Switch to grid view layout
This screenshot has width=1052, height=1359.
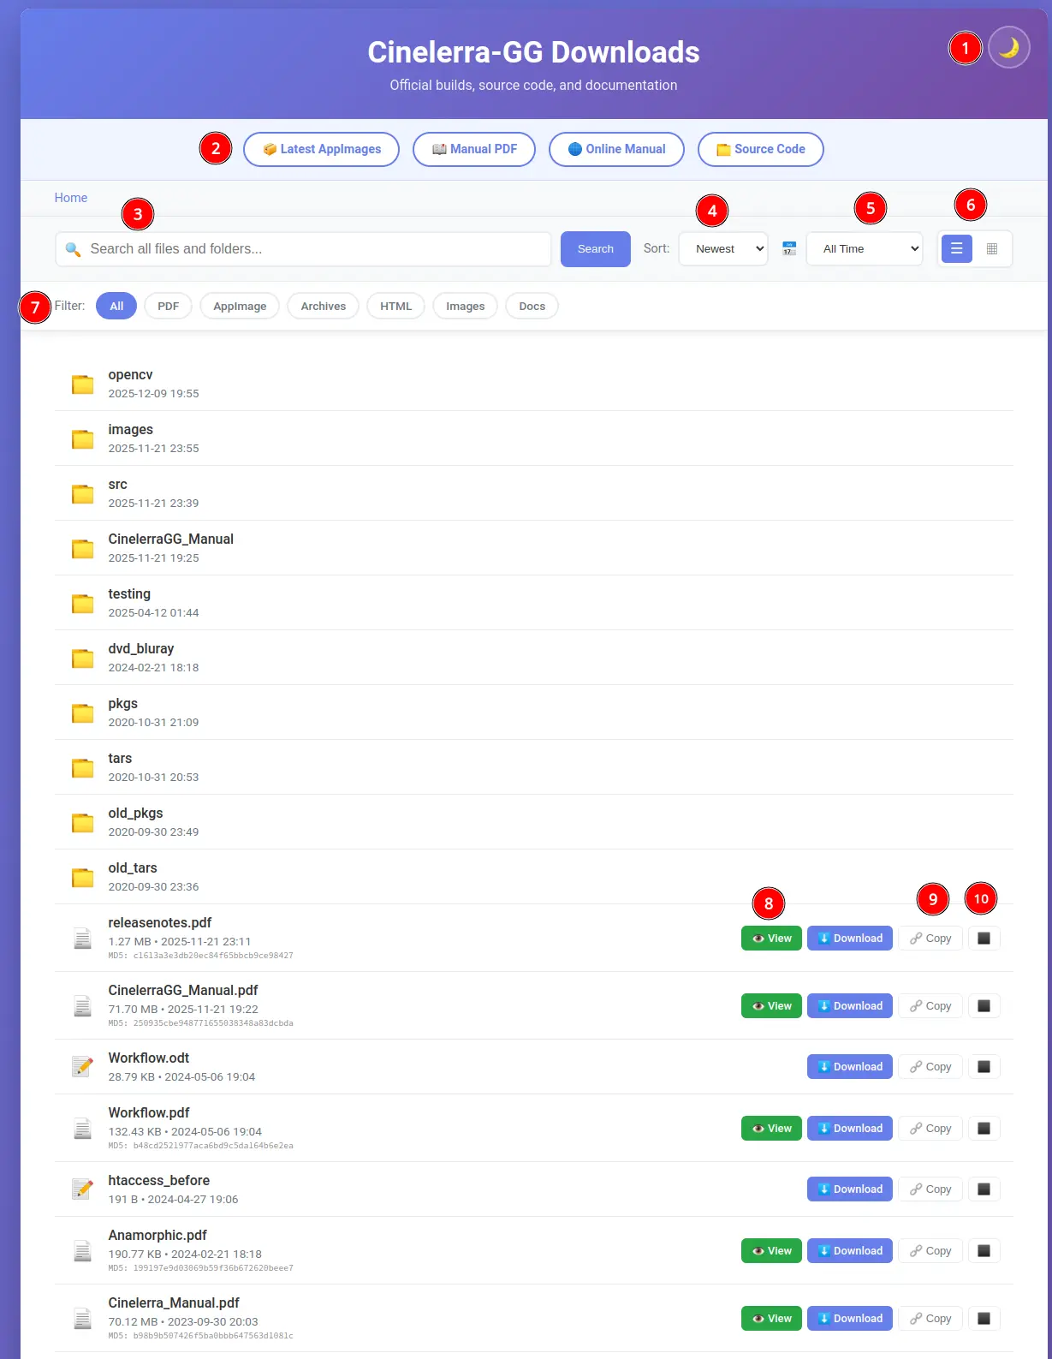992,248
